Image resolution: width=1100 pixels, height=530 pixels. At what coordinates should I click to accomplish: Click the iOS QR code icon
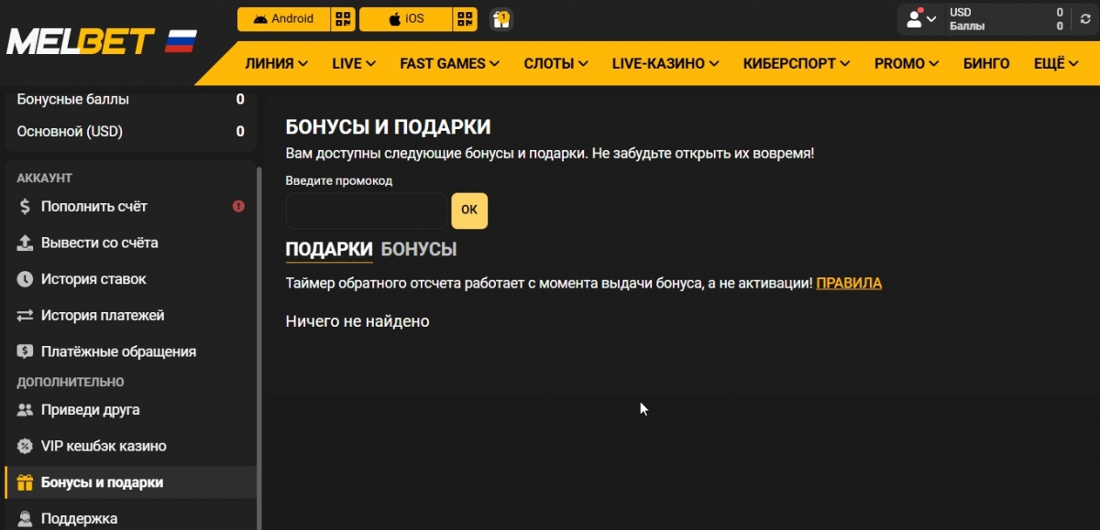(466, 19)
